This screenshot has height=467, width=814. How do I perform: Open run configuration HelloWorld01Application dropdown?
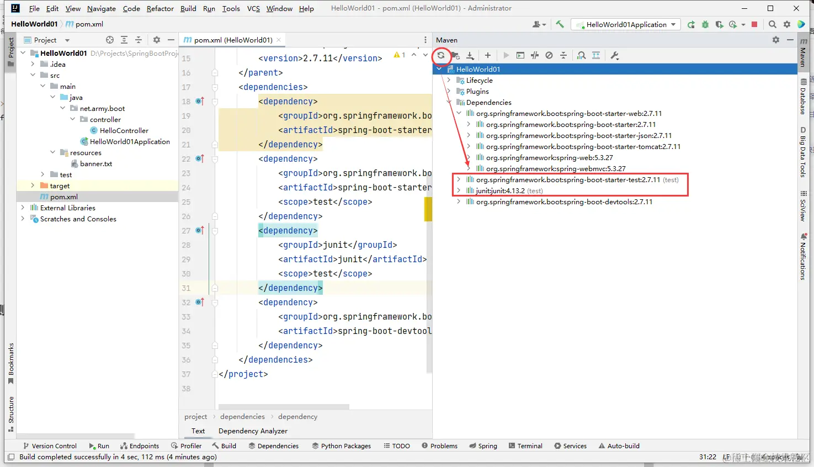626,24
